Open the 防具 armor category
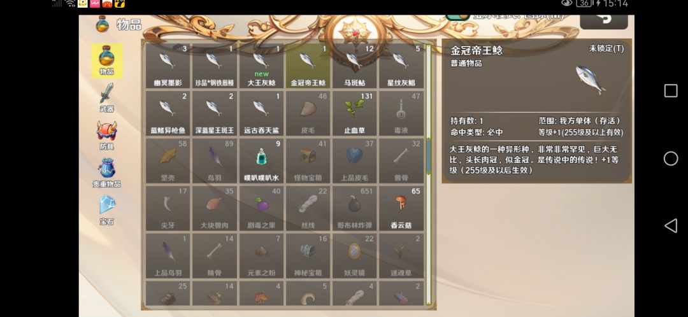This screenshot has width=688, height=317. click(106, 135)
